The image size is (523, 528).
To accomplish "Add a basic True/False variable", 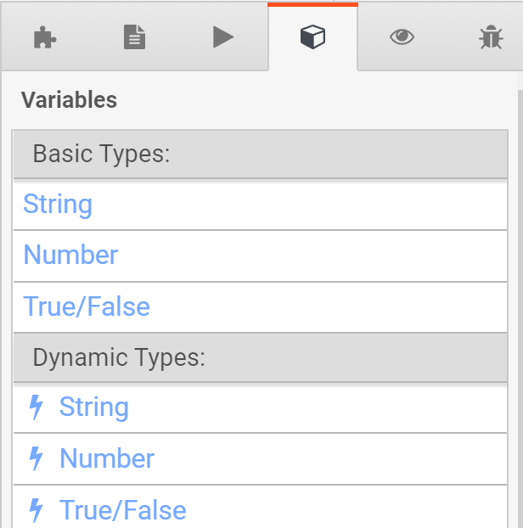I will point(87,306).
